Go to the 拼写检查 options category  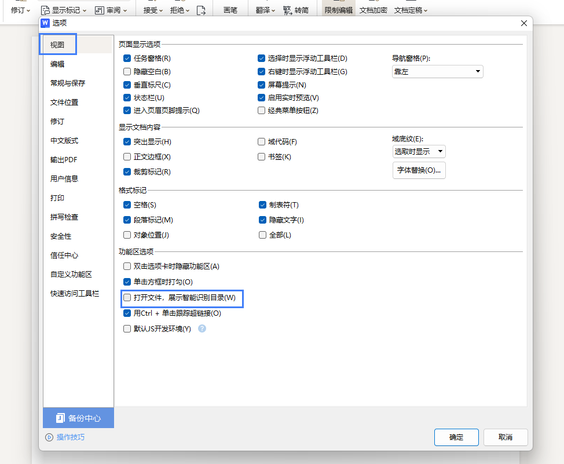pos(64,217)
